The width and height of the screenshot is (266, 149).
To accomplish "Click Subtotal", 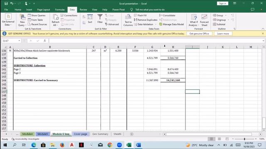I will click(x=219, y=24).
